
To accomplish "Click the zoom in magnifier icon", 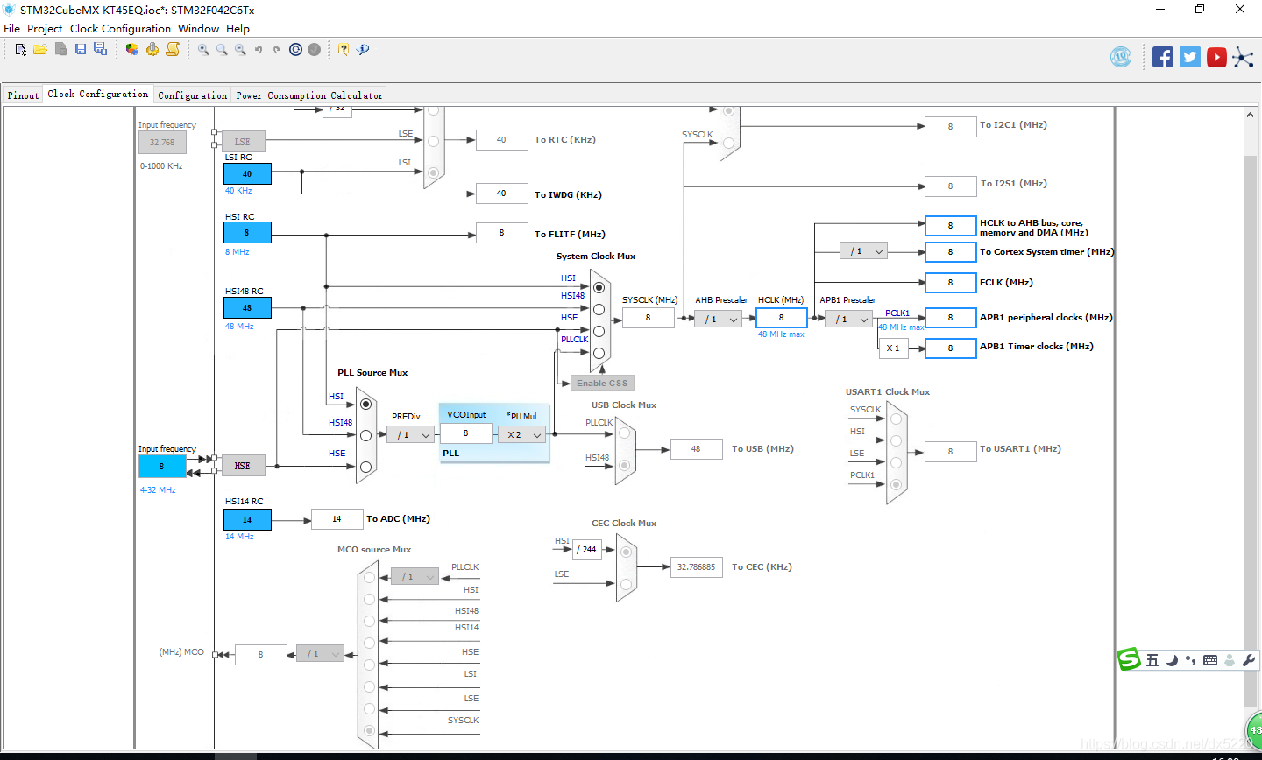I will [x=204, y=50].
